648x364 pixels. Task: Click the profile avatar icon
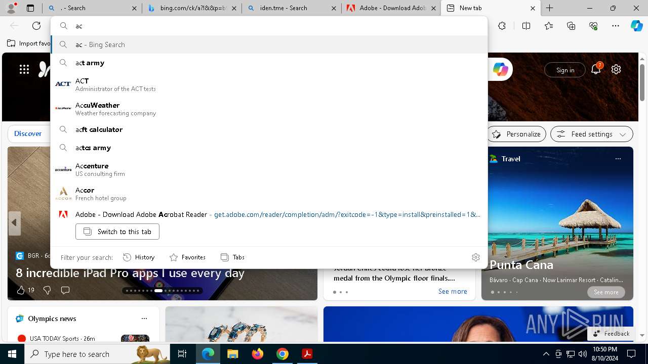point(11,8)
